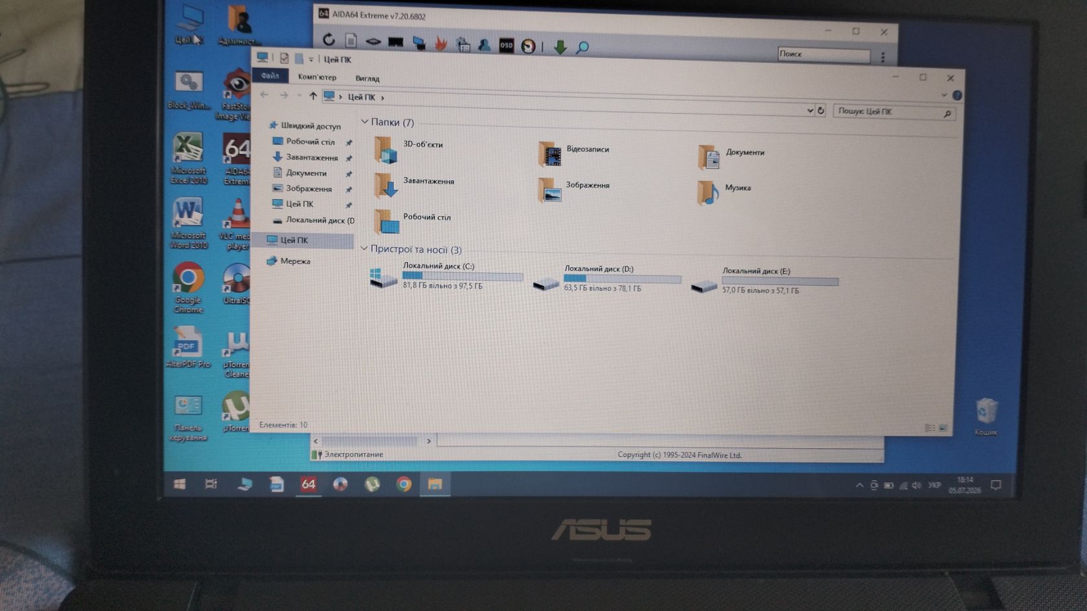
Task: Click the OSD panel icon in AIDA64
Action: [x=506, y=45]
